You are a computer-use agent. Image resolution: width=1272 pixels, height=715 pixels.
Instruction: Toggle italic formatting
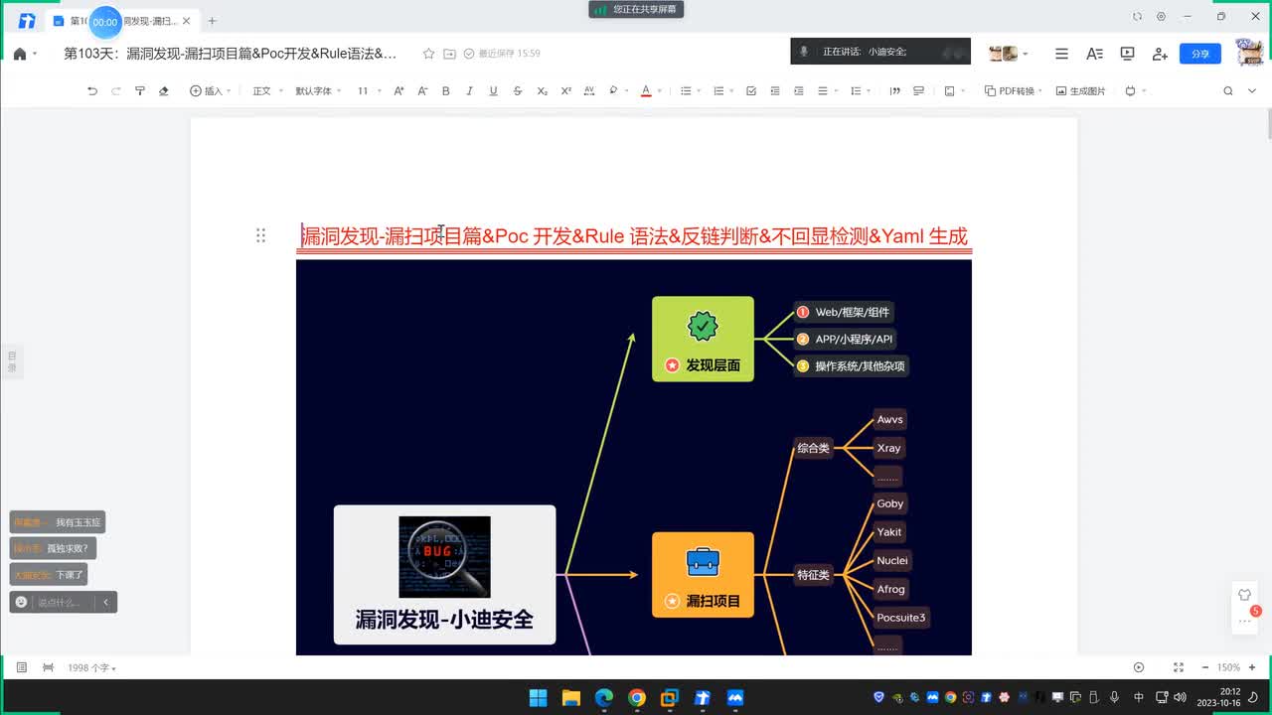pyautogui.click(x=470, y=90)
